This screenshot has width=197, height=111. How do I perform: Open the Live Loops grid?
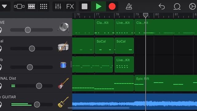[43, 6]
